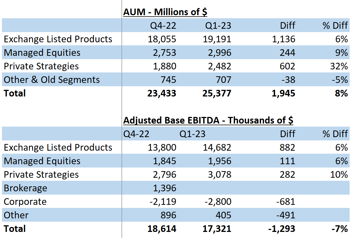Select the -7% total percentage cell
Image resolution: width=351 pixels, height=238 pixels.
point(340,229)
